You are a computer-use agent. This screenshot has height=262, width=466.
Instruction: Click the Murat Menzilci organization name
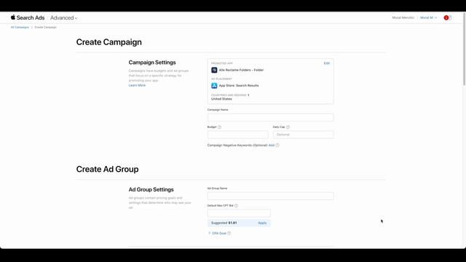coord(403,17)
